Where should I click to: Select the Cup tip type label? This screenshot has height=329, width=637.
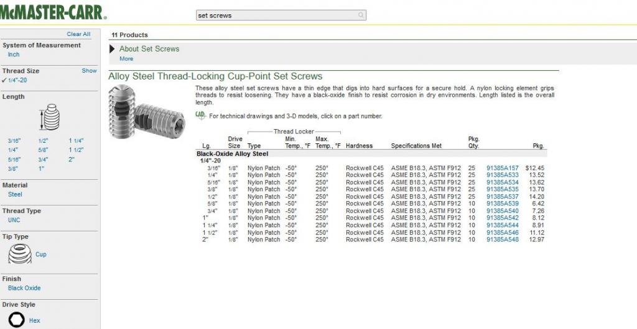point(41,255)
